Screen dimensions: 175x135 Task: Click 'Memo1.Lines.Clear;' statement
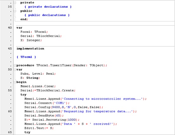point(38,86)
